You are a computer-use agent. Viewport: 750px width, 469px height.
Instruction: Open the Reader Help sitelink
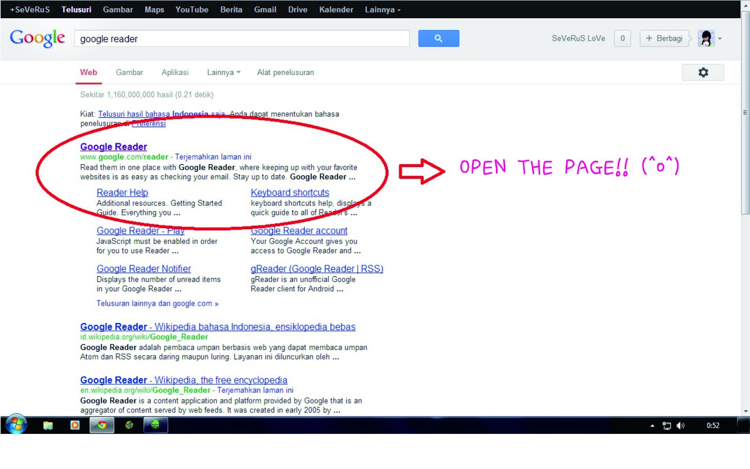122,192
